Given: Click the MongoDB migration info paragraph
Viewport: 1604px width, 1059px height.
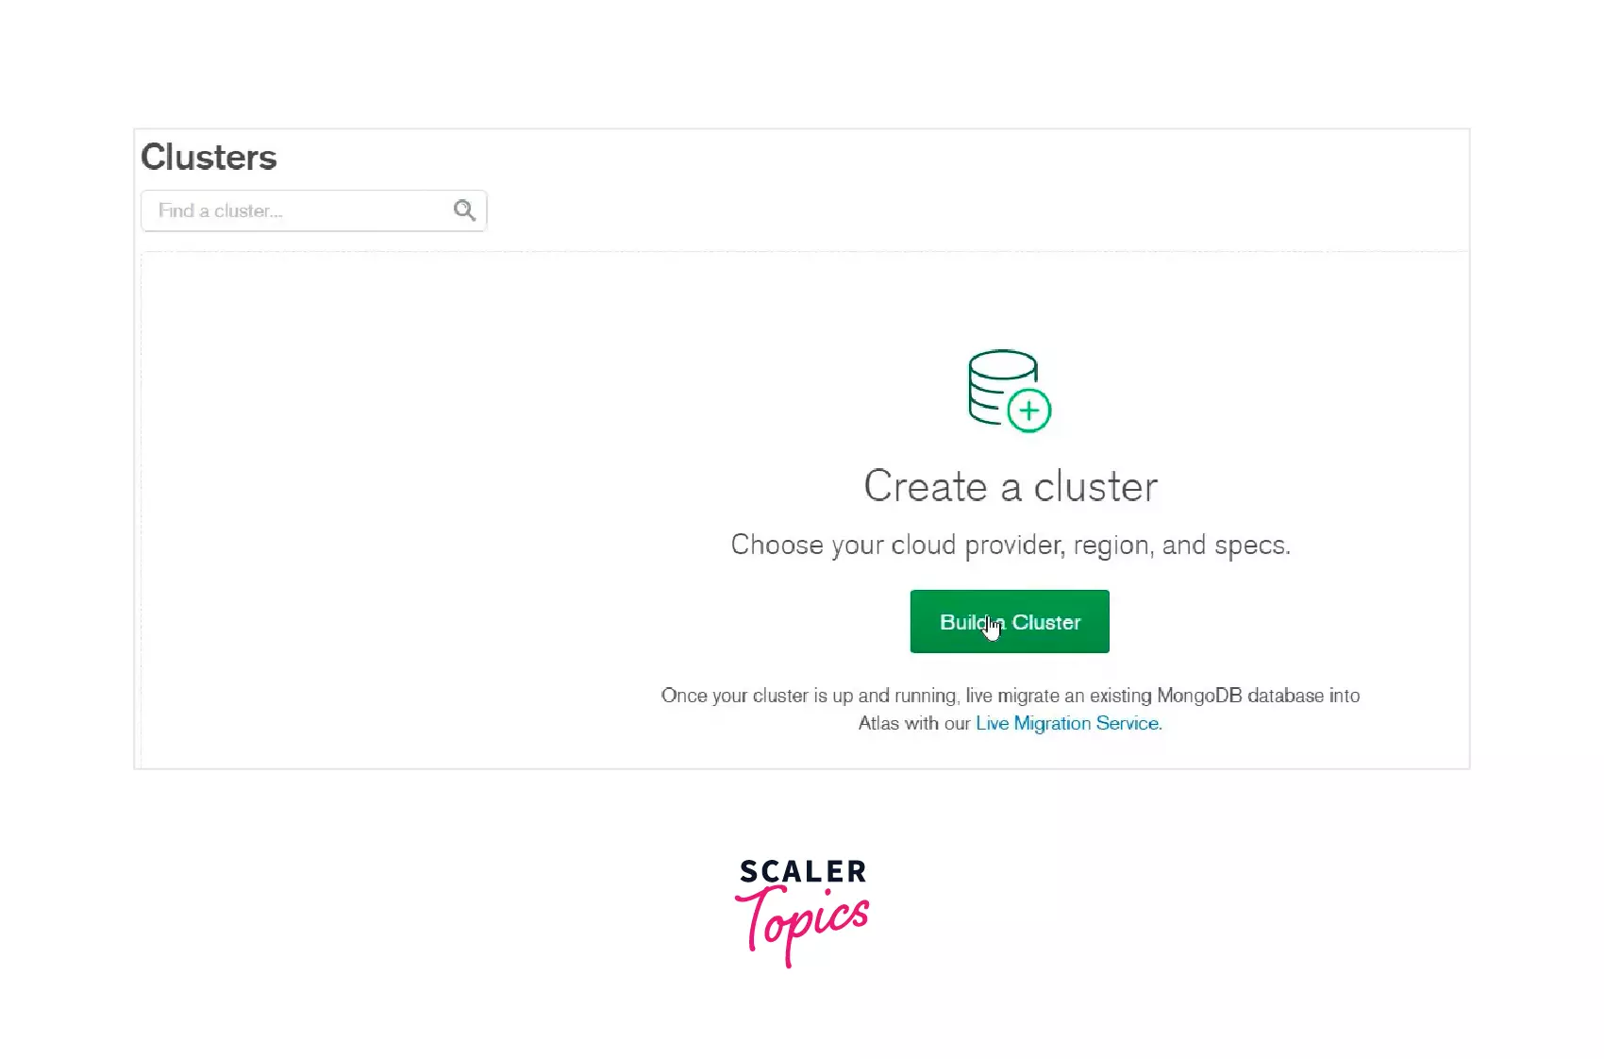Looking at the screenshot, I should pos(1011,709).
